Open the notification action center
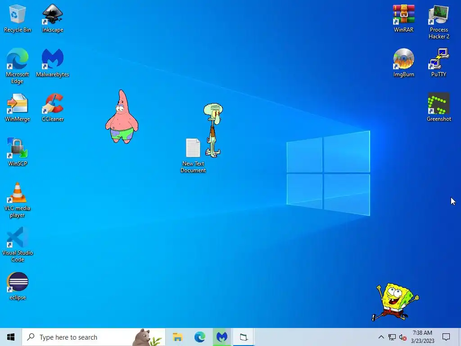 (446, 337)
